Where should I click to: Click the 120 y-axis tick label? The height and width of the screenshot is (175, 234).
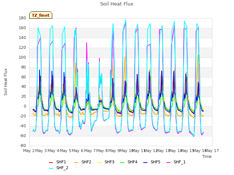tap(22, 47)
